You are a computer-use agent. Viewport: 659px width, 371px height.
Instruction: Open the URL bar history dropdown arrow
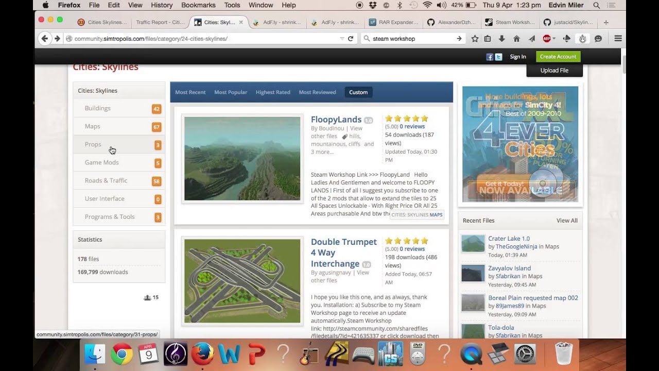(342, 39)
